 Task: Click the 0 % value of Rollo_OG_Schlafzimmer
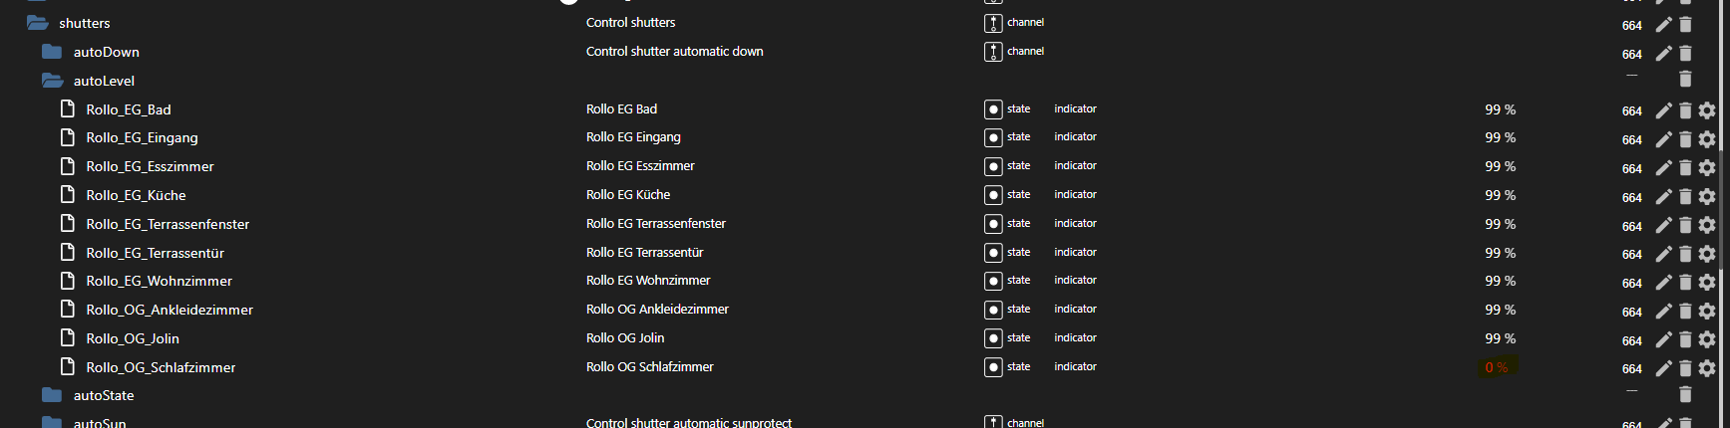[x=1496, y=367]
